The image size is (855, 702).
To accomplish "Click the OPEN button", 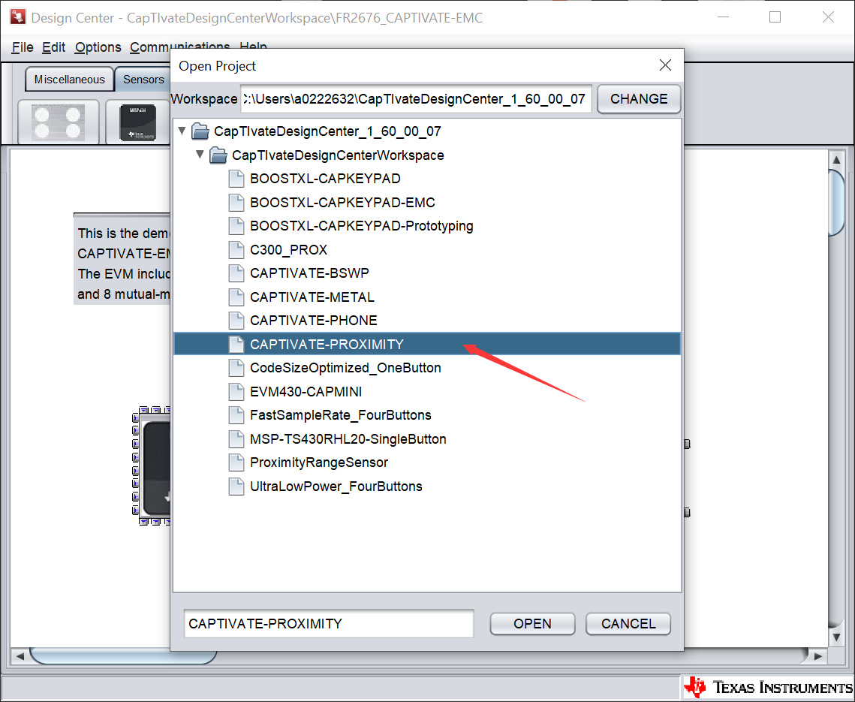I will (x=532, y=623).
